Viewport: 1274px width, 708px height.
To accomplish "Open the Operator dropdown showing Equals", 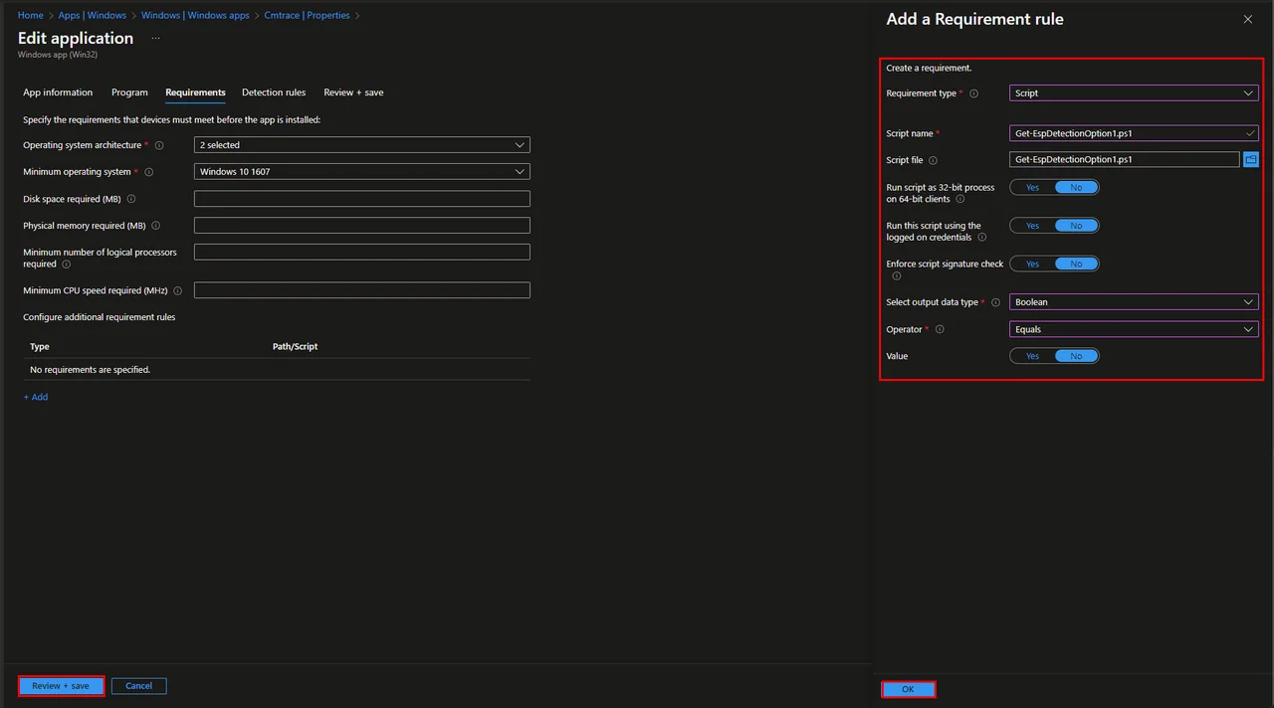I will tap(1134, 329).
